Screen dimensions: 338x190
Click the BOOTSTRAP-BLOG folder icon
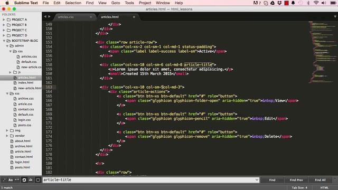pos(8,41)
